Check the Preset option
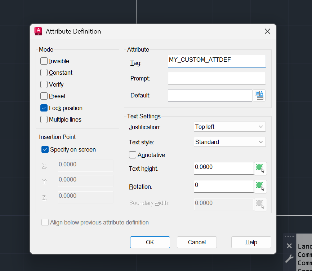The height and width of the screenshot is (271, 312). [44, 96]
